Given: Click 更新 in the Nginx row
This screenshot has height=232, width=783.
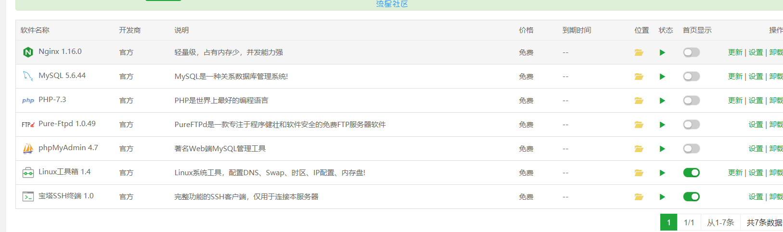Looking at the screenshot, I should tap(735, 52).
